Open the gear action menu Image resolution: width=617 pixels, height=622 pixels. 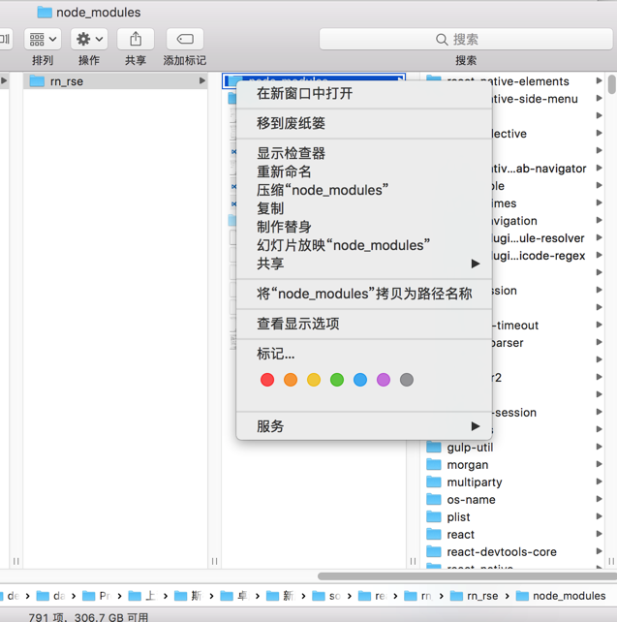point(89,39)
